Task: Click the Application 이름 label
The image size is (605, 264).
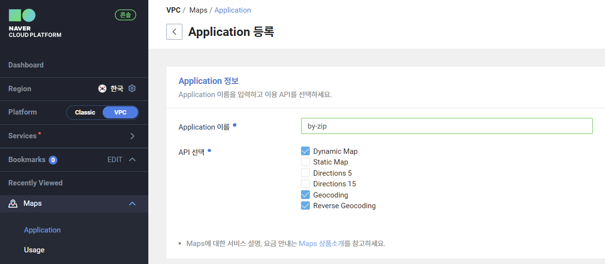Action: click(204, 127)
